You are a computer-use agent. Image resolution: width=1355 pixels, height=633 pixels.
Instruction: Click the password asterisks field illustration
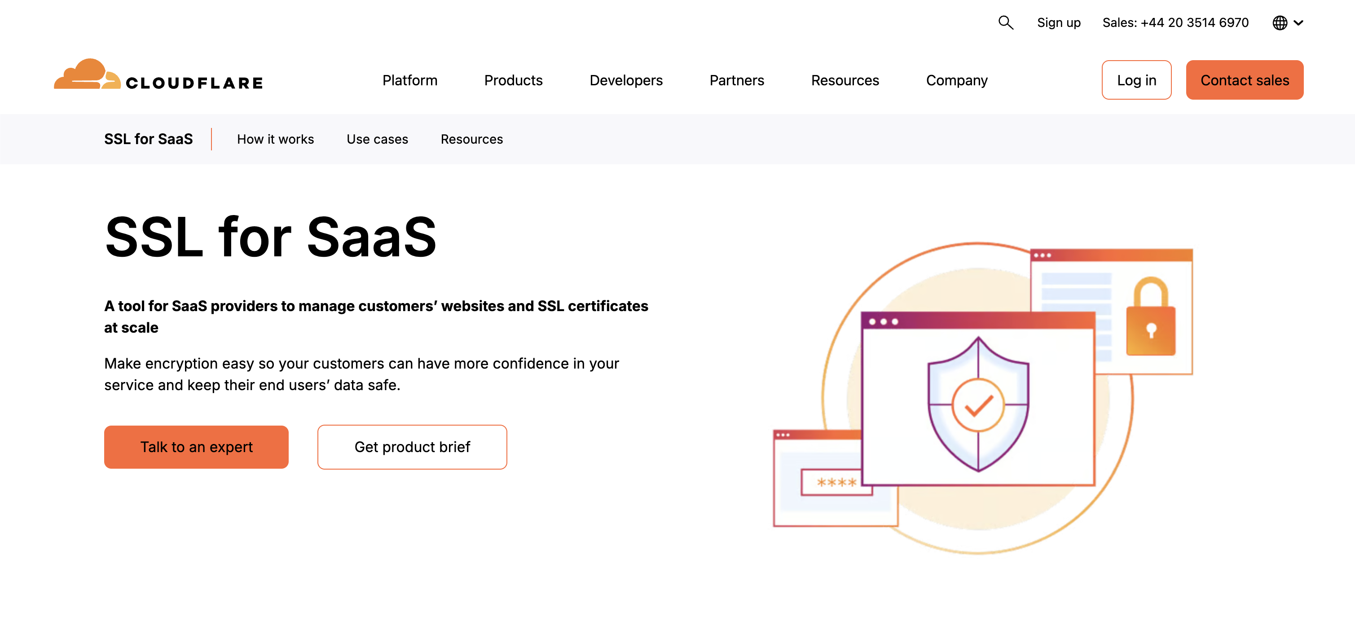coord(836,482)
